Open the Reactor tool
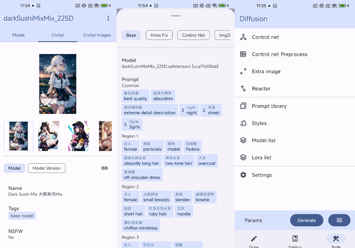Screen dimensions: 355x248 tap(295, 89)
